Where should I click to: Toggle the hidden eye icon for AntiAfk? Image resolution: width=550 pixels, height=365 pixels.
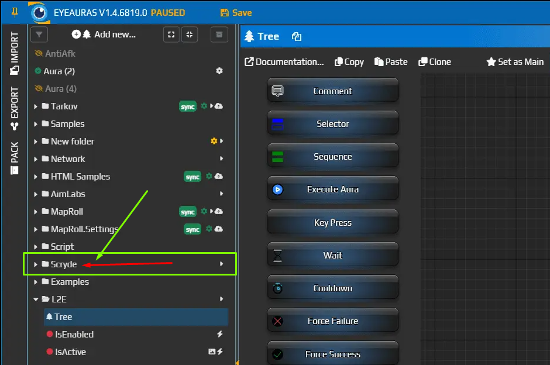[39, 54]
